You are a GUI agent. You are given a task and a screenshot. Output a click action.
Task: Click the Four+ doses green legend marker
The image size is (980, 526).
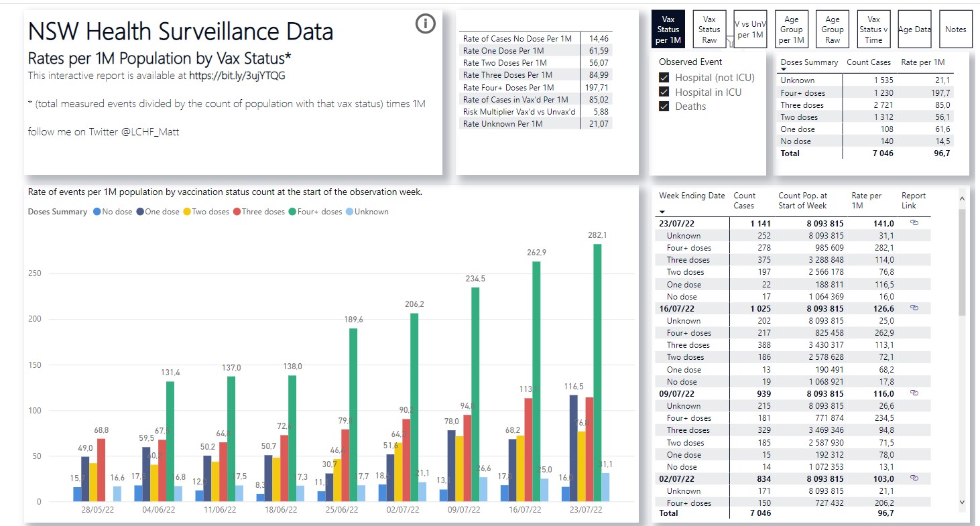point(293,212)
